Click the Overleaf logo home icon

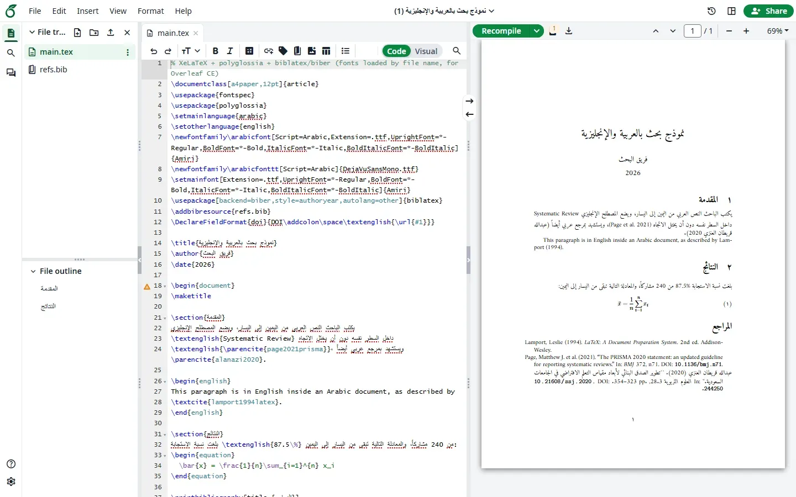pos(11,11)
